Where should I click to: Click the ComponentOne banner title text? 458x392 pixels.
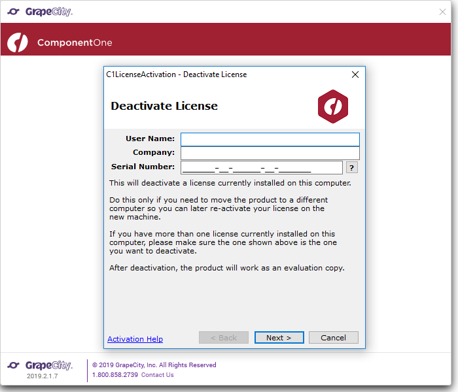pos(75,42)
